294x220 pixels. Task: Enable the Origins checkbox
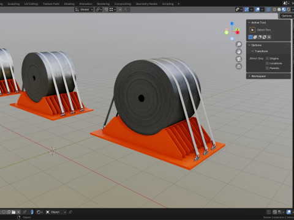tap(267, 59)
